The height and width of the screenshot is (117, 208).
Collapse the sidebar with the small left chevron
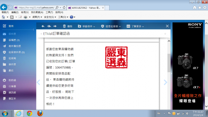(33, 30)
